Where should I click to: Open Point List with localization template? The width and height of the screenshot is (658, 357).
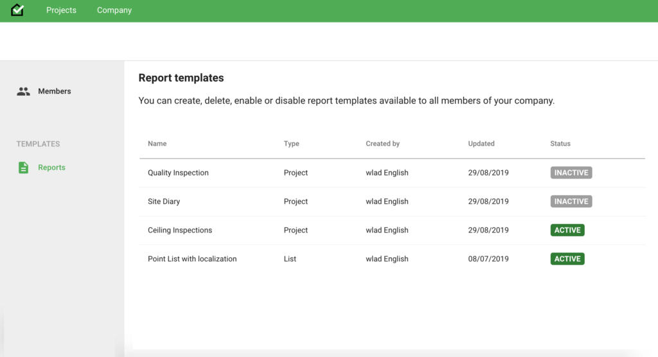192,259
